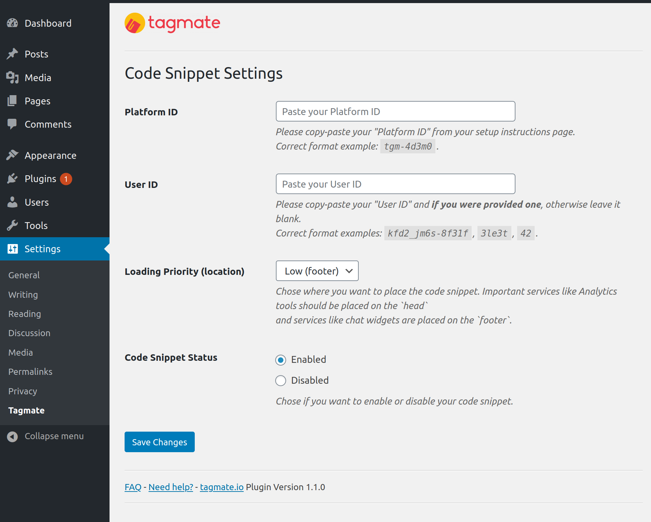This screenshot has width=651, height=522.
Task: Click the tagmate logo
Action: pos(172,23)
